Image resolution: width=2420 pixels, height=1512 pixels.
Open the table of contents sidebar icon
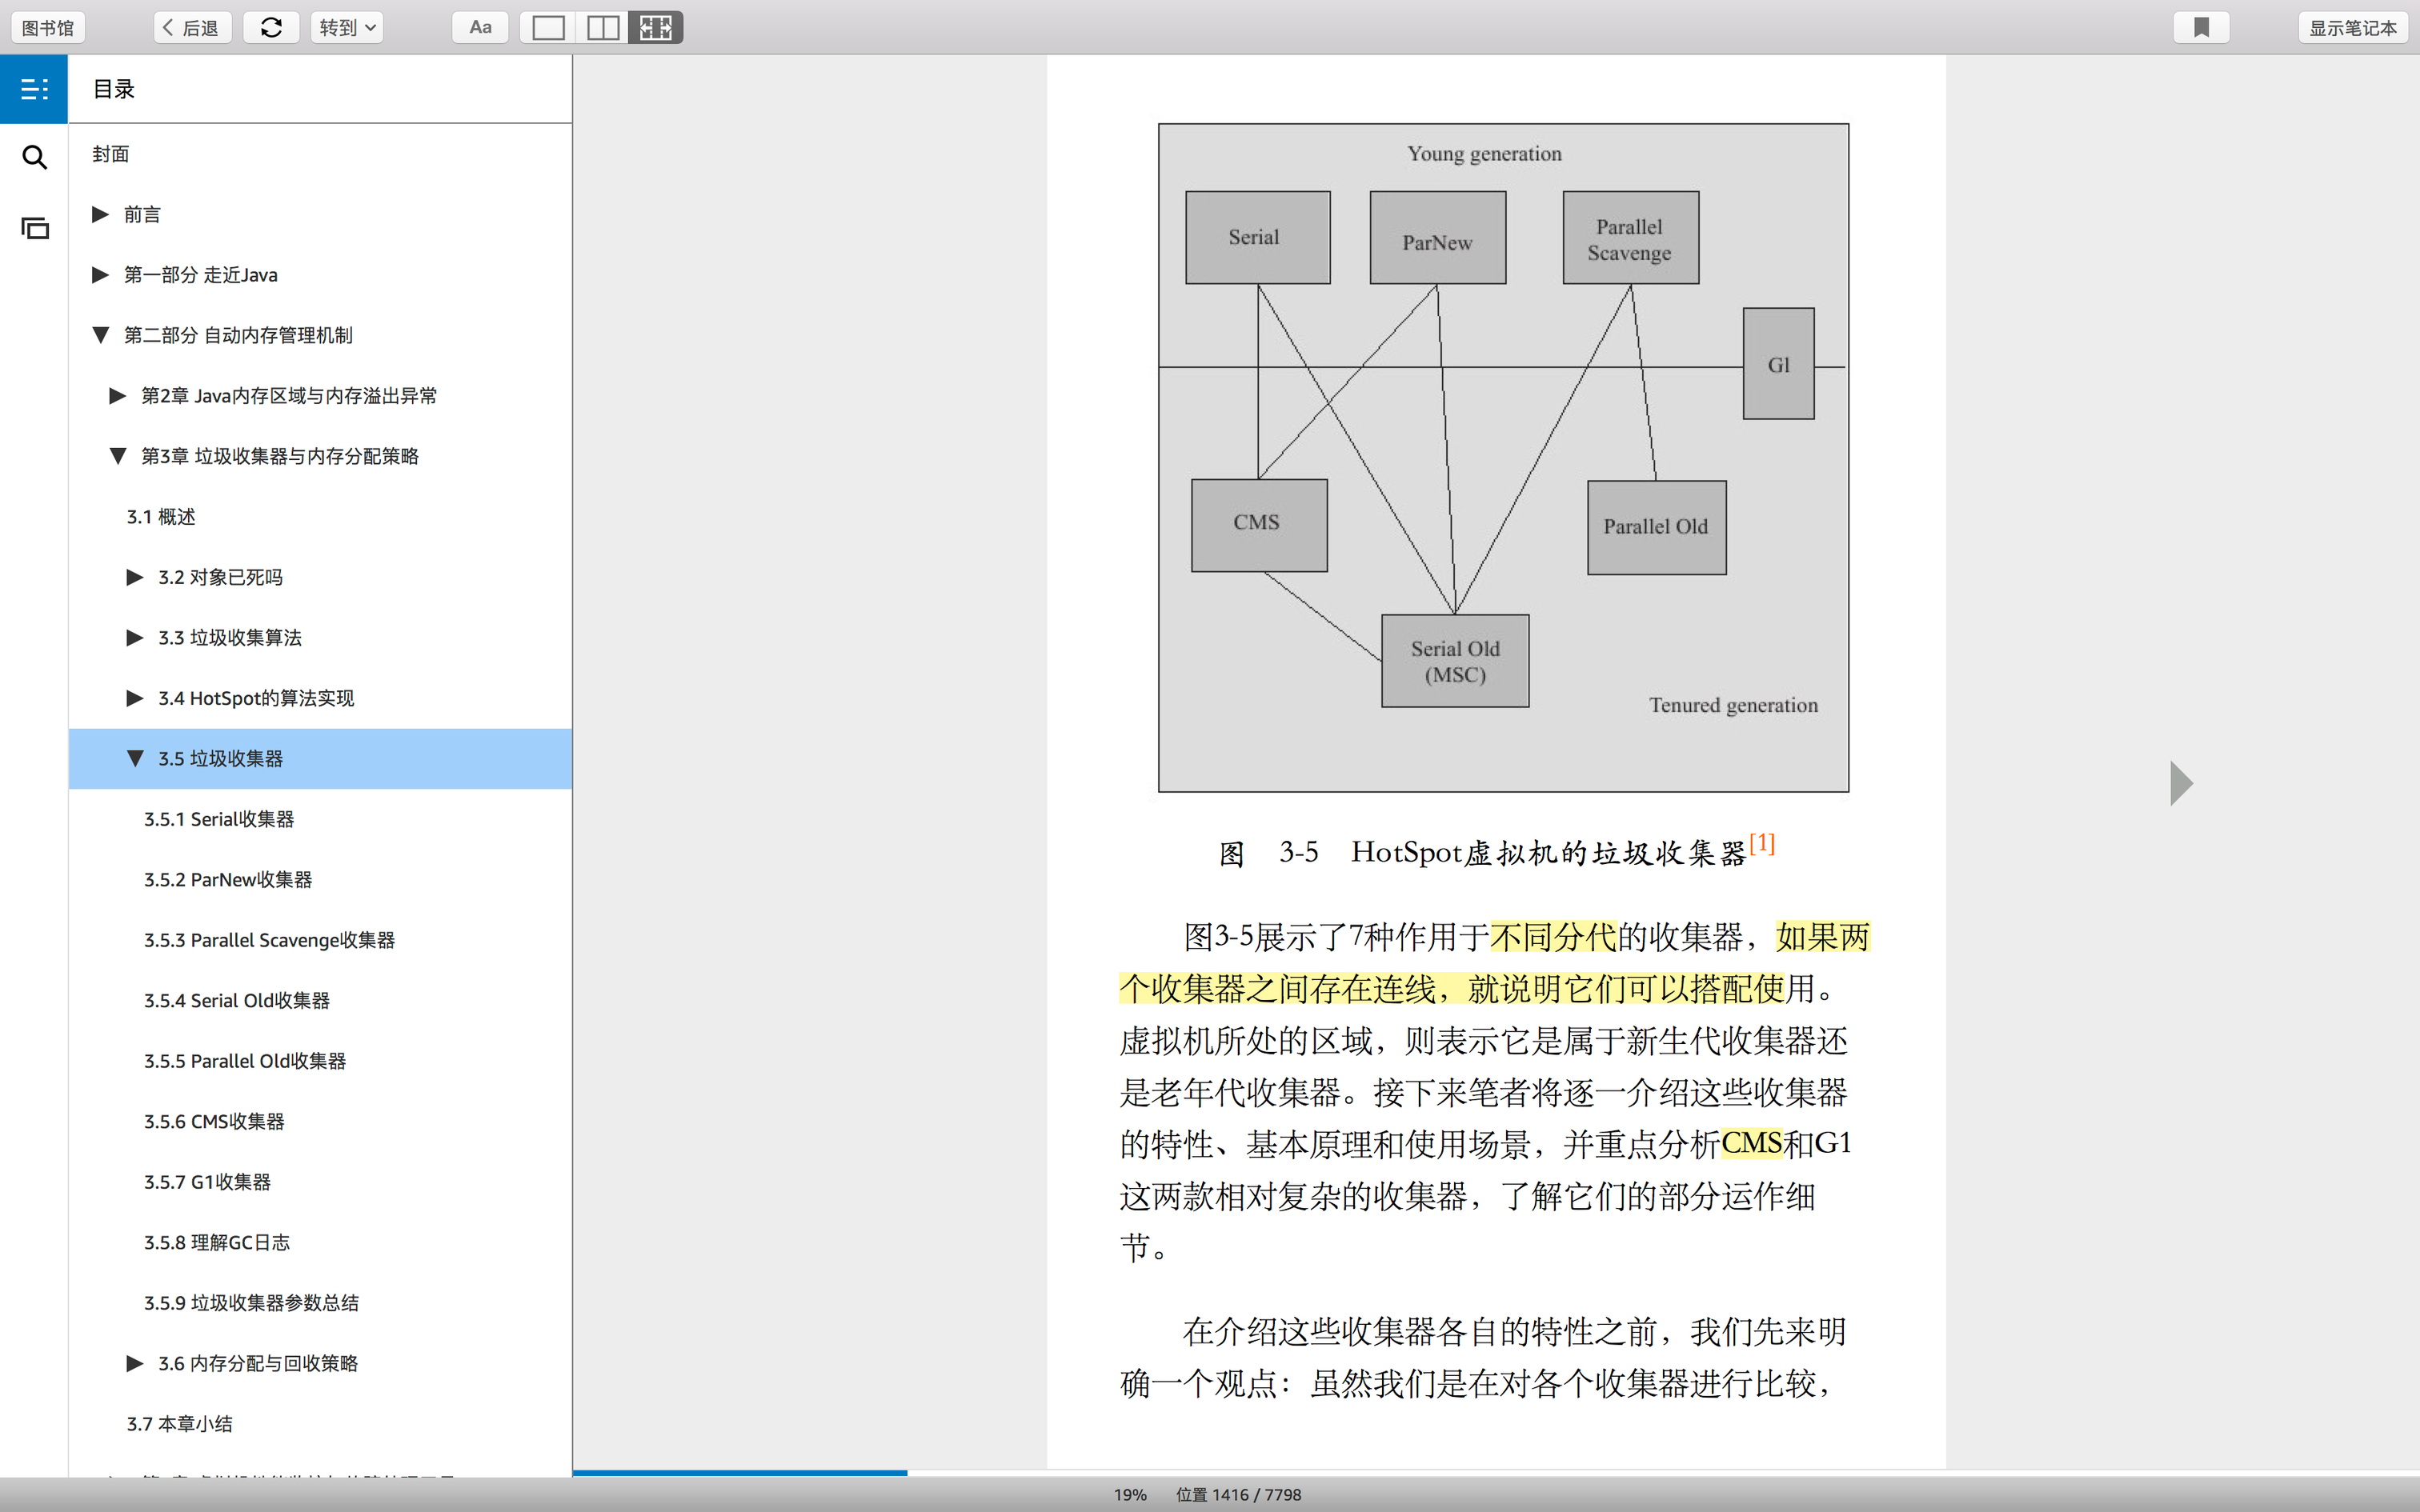pos(34,89)
